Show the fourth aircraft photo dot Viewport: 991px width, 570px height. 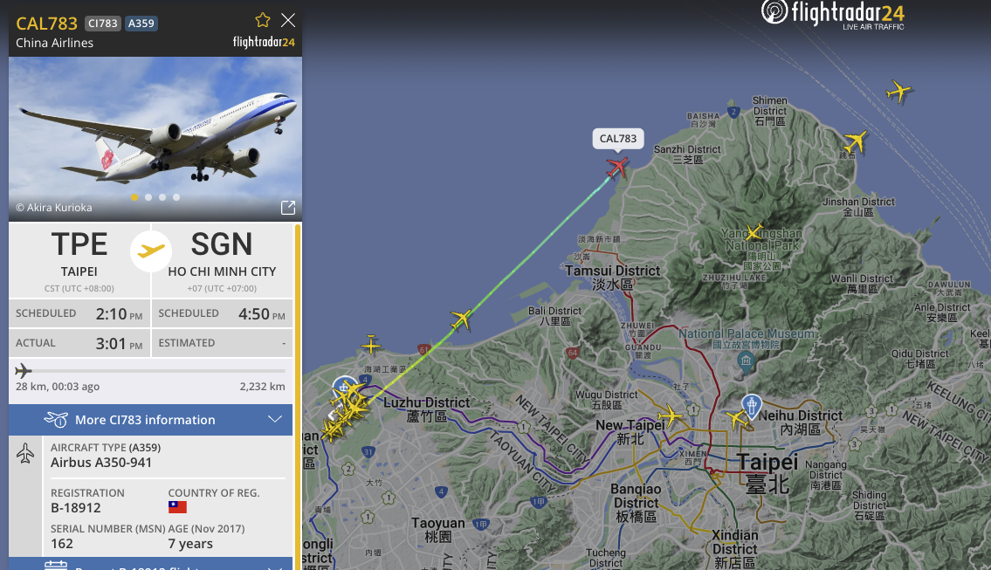click(x=176, y=197)
